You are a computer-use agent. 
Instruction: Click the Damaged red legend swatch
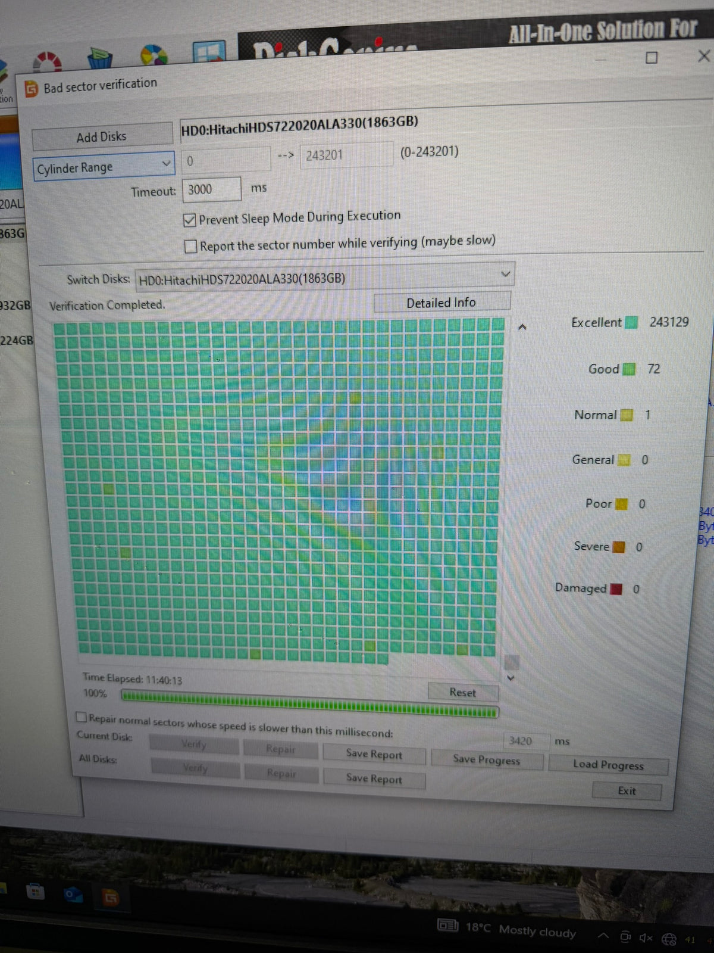[x=616, y=588]
